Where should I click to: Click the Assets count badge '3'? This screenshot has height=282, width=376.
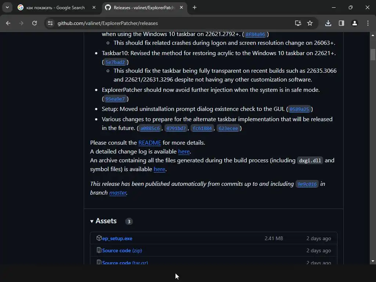tap(129, 221)
